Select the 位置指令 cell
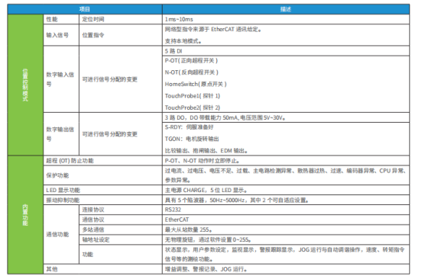The width and height of the screenshot is (425, 276). point(121,35)
